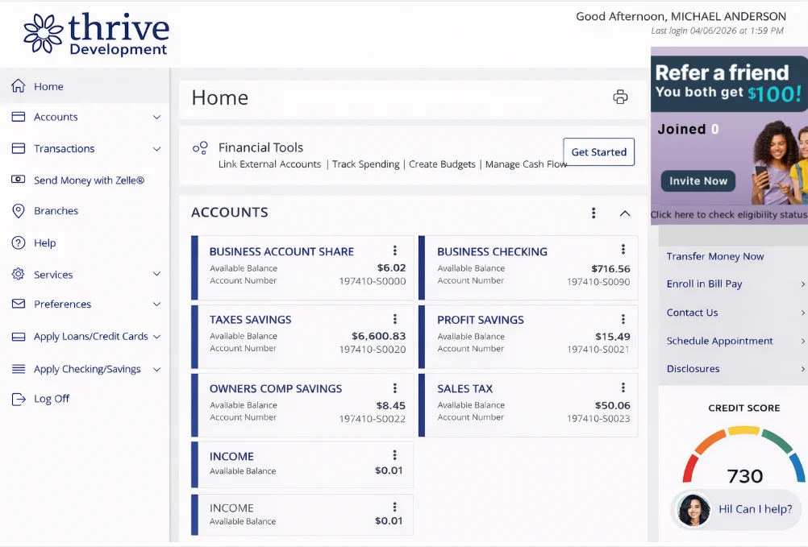808x547 pixels.
Task: Open Business Account Share three-dot menu
Action: [394, 250]
